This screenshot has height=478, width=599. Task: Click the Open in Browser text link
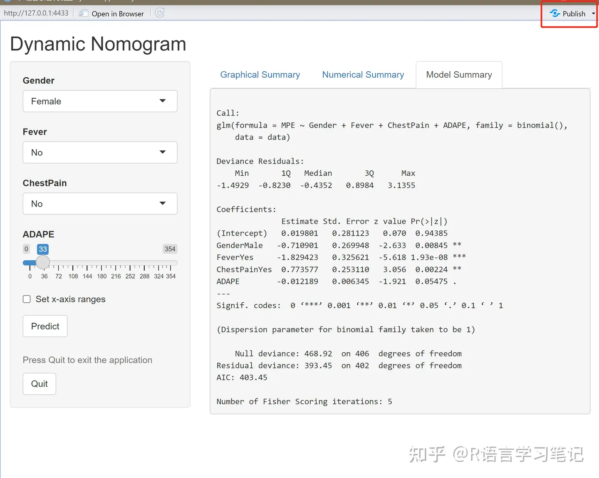(118, 13)
